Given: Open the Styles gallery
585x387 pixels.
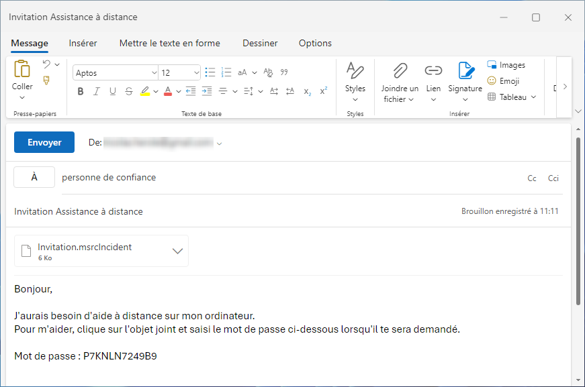Looking at the screenshot, I should [355, 82].
